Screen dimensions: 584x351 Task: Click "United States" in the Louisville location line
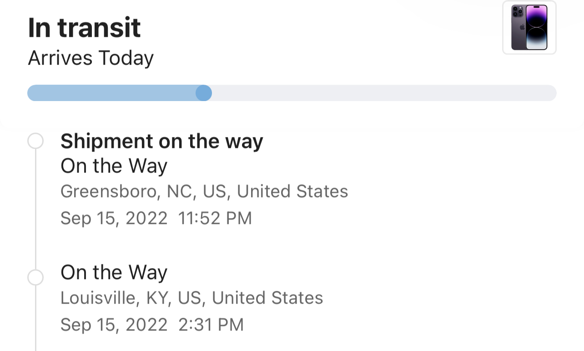tap(267, 298)
